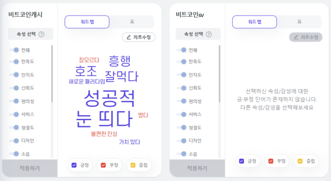Uncheck 긍정 checkbox in 비트코인sv panel
This screenshot has height=181, width=331.
242,161
